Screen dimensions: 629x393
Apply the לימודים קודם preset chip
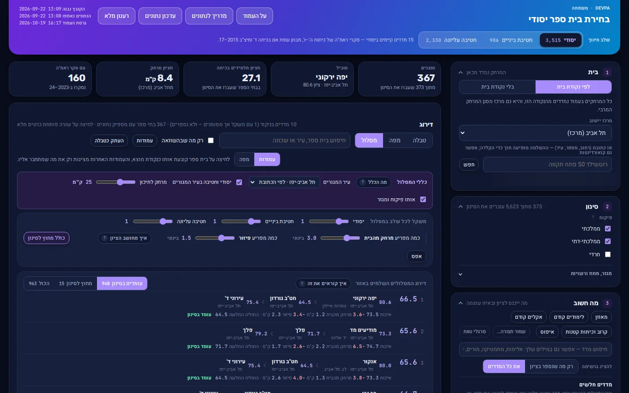(x=569, y=317)
